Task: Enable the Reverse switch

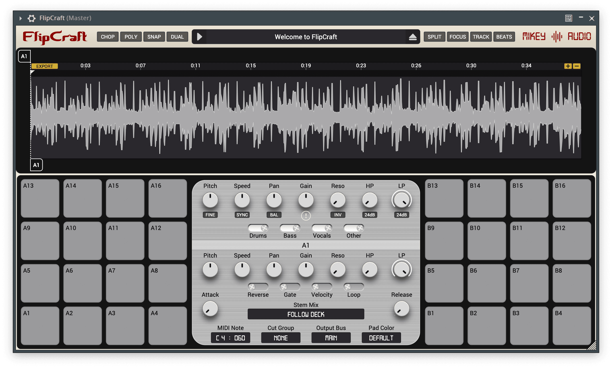Action: click(258, 287)
